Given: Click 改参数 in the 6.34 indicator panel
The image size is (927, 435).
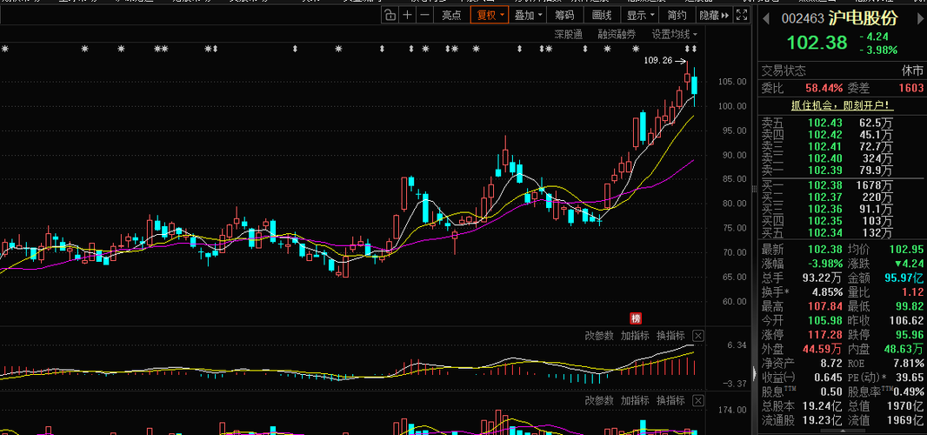Looking at the screenshot, I should pyautogui.click(x=599, y=336).
